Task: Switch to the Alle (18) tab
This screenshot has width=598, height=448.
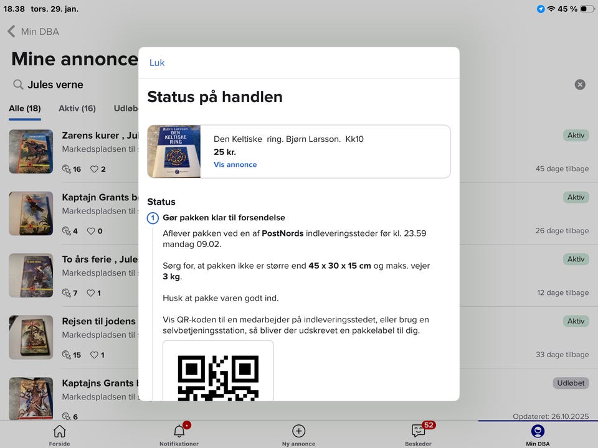Action: click(25, 108)
